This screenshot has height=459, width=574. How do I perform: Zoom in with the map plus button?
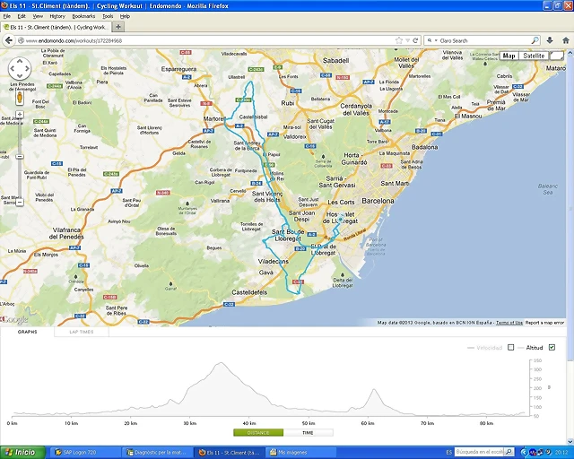[x=20, y=115]
